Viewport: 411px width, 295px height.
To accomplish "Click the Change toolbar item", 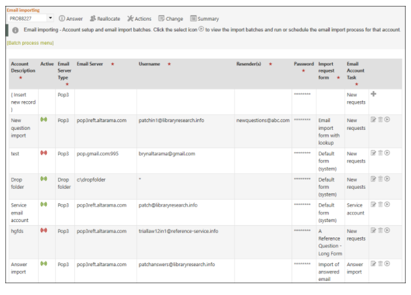I will tap(171, 19).
